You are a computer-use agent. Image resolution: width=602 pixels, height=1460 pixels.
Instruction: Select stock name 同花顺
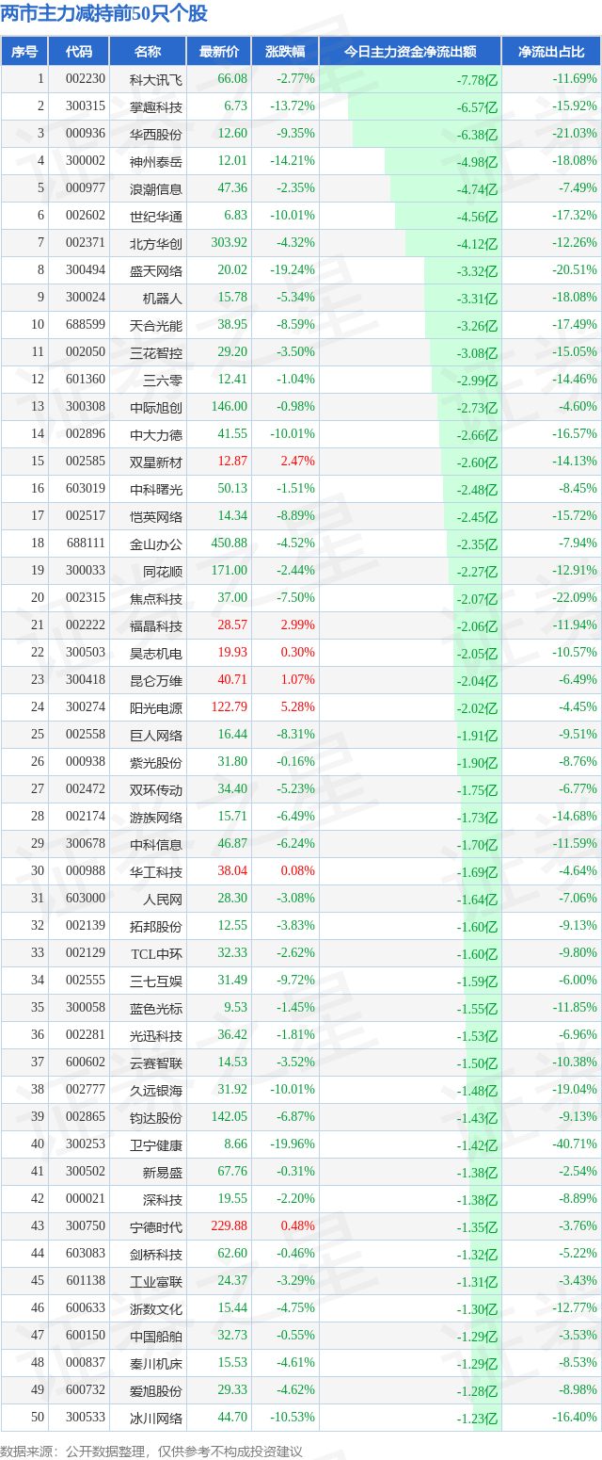tap(163, 571)
